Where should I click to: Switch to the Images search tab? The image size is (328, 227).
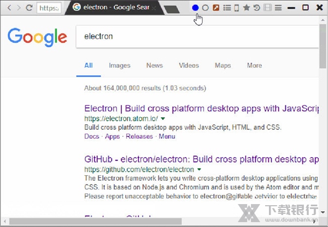tap(119, 65)
